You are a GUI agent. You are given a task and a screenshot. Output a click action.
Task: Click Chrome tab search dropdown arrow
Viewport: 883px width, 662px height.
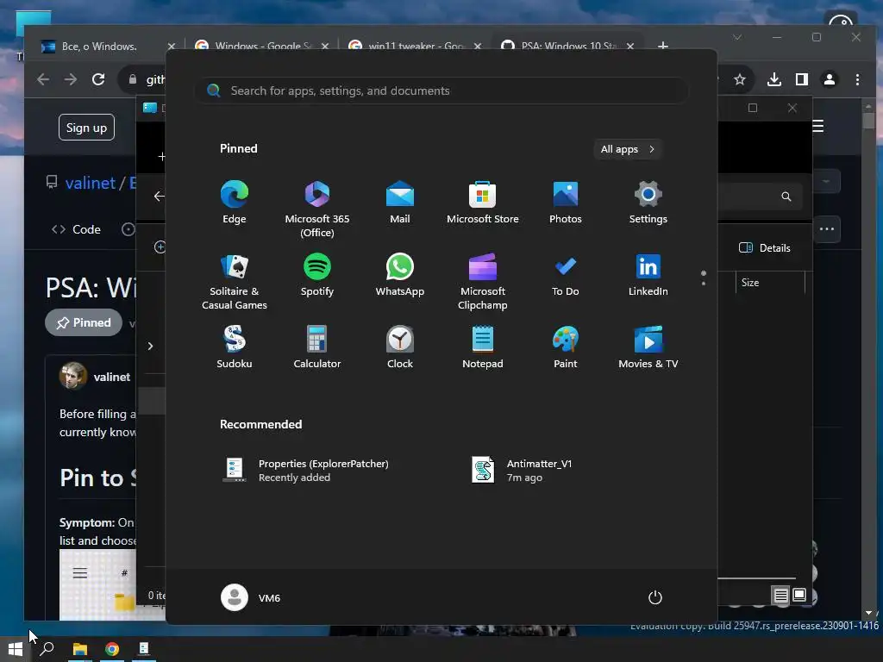(x=737, y=38)
